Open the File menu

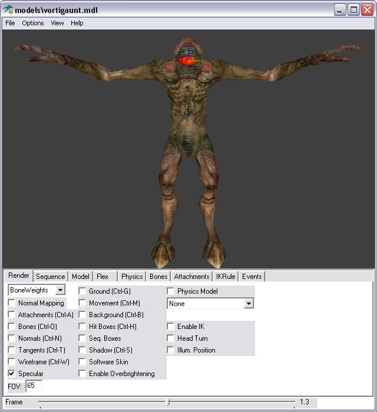pyautogui.click(x=10, y=23)
